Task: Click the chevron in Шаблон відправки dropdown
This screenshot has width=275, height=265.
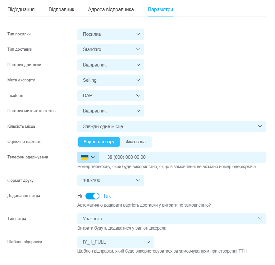Action: [148, 242]
